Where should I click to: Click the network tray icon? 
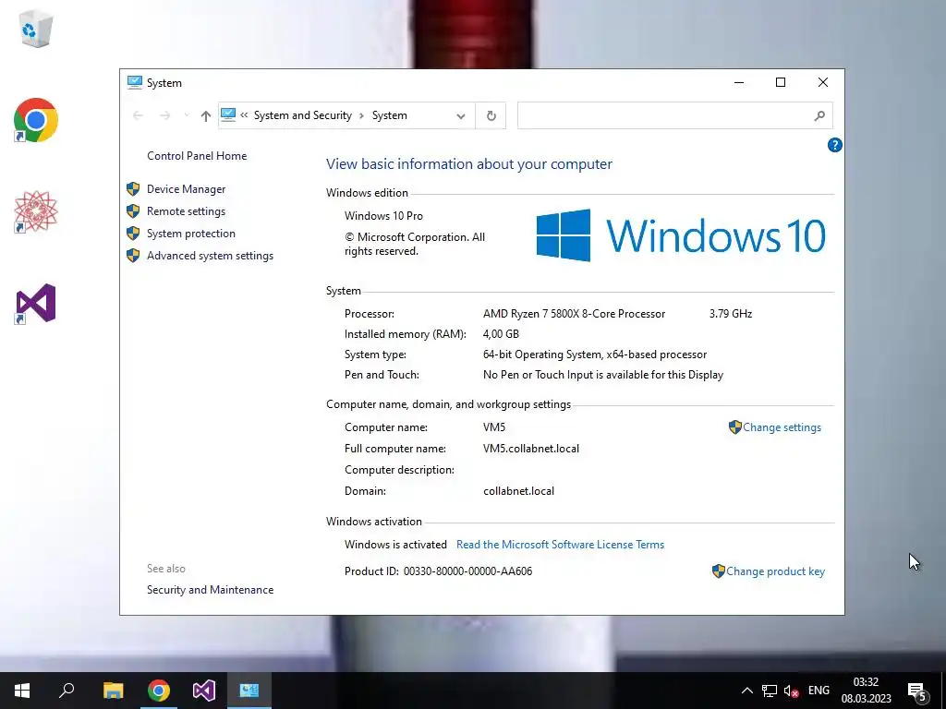(x=770, y=691)
